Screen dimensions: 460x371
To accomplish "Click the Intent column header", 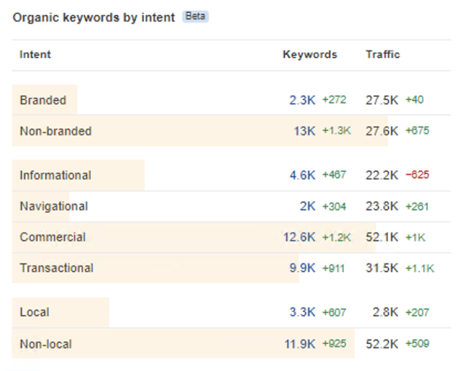I will pyautogui.click(x=36, y=55).
